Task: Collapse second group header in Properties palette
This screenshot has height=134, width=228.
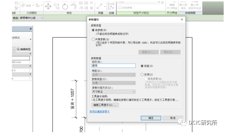Action: (x=30, y=66)
